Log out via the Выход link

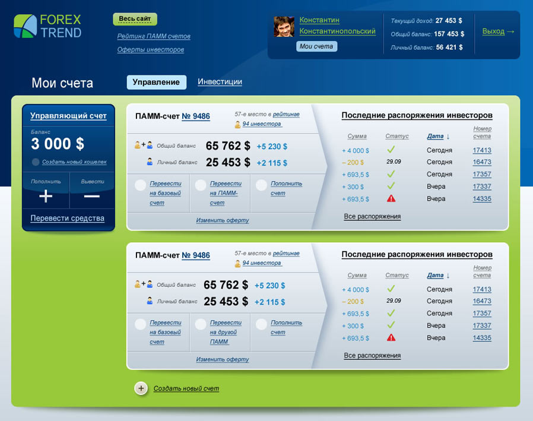[x=494, y=31]
